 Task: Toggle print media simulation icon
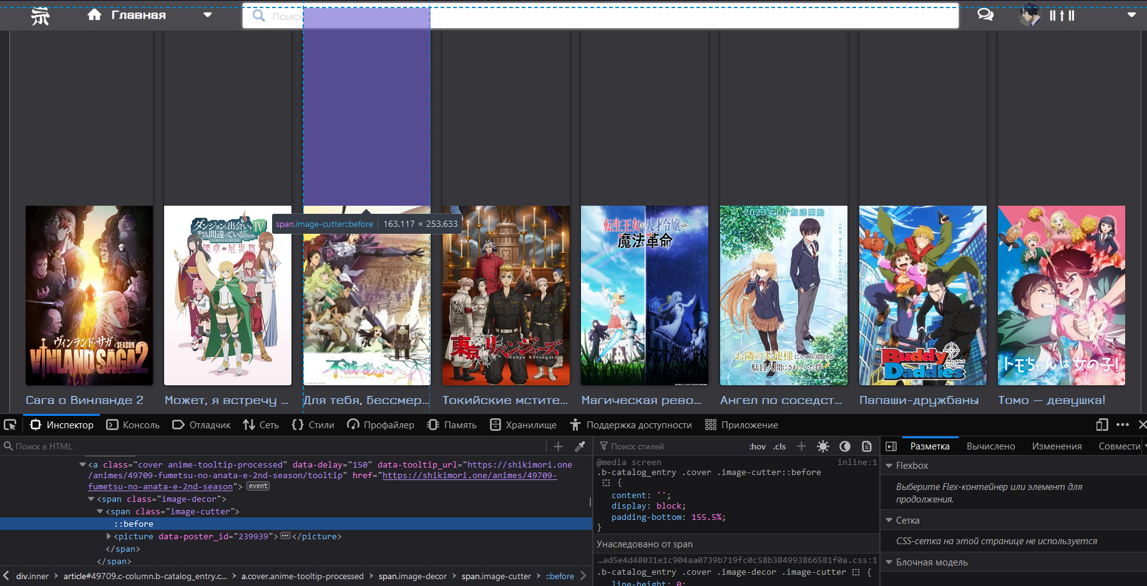coord(867,446)
